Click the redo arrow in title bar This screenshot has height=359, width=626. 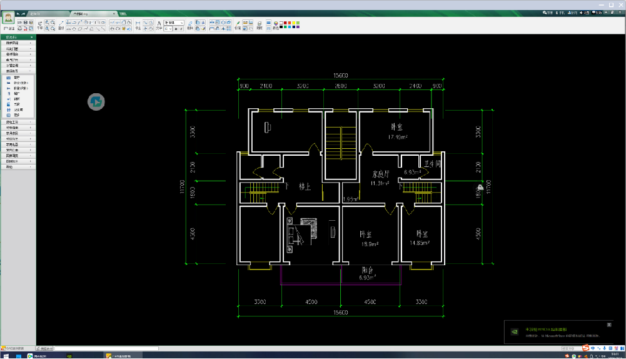pyautogui.click(x=23, y=14)
